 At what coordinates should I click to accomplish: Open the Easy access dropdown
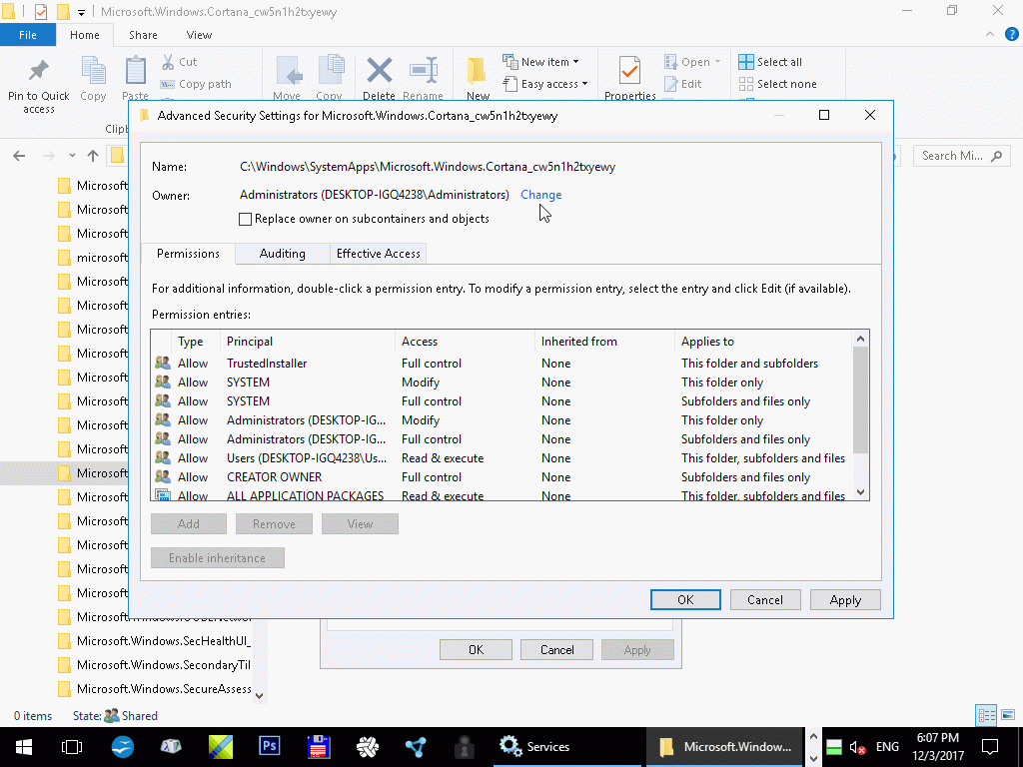[x=545, y=84]
